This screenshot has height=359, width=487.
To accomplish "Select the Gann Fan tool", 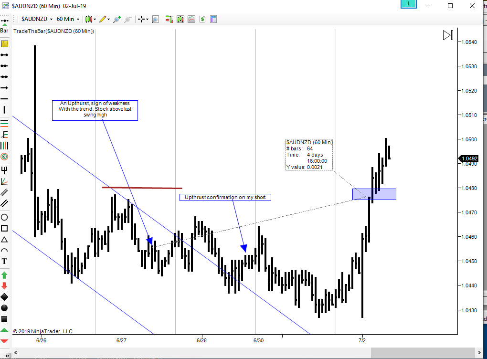I will 4,181.
